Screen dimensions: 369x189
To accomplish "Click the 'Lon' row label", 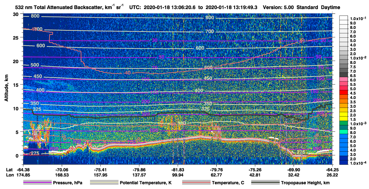I will (x=10, y=175).
